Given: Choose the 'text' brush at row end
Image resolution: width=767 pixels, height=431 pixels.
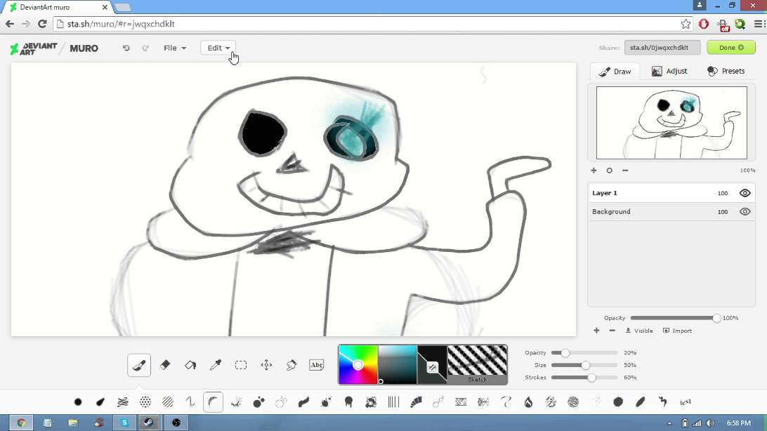Looking at the screenshot, I should click(x=686, y=402).
